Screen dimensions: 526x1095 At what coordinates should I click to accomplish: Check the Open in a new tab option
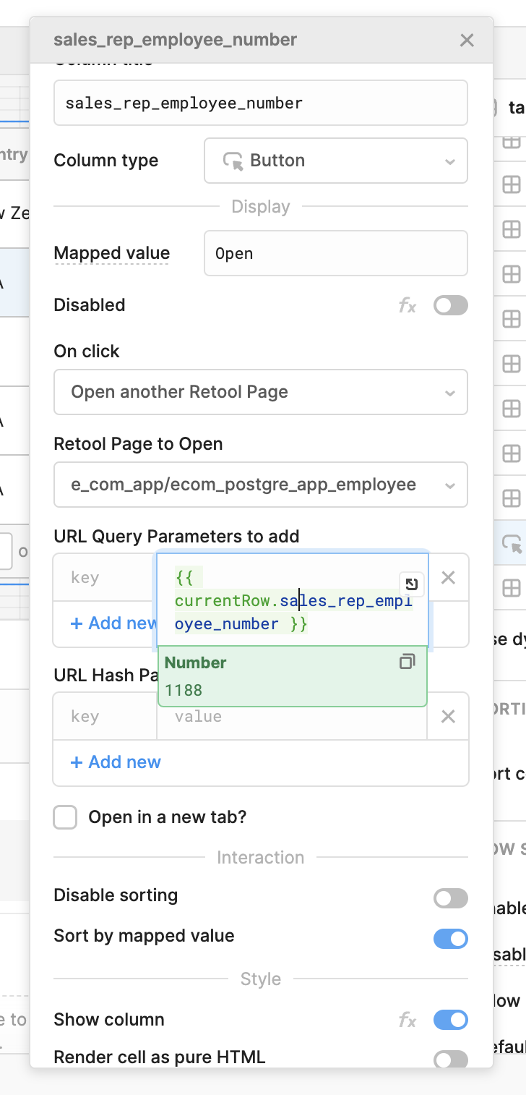(x=65, y=817)
